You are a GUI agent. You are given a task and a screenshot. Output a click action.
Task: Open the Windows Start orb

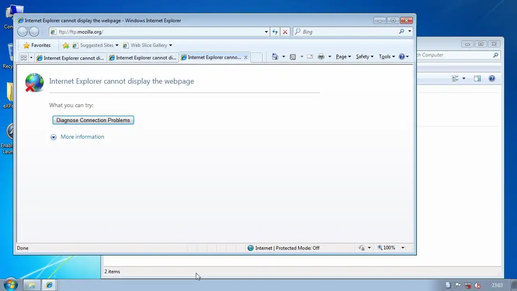10,285
